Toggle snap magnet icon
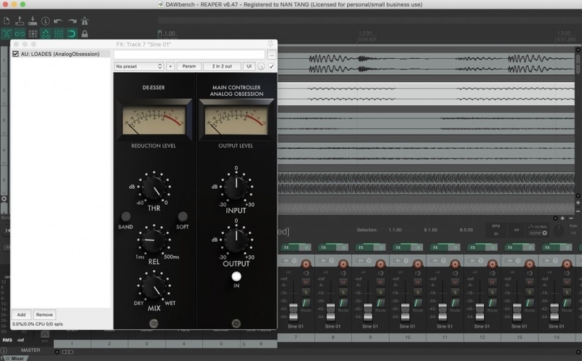The image size is (582, 361). coord(71,33)
